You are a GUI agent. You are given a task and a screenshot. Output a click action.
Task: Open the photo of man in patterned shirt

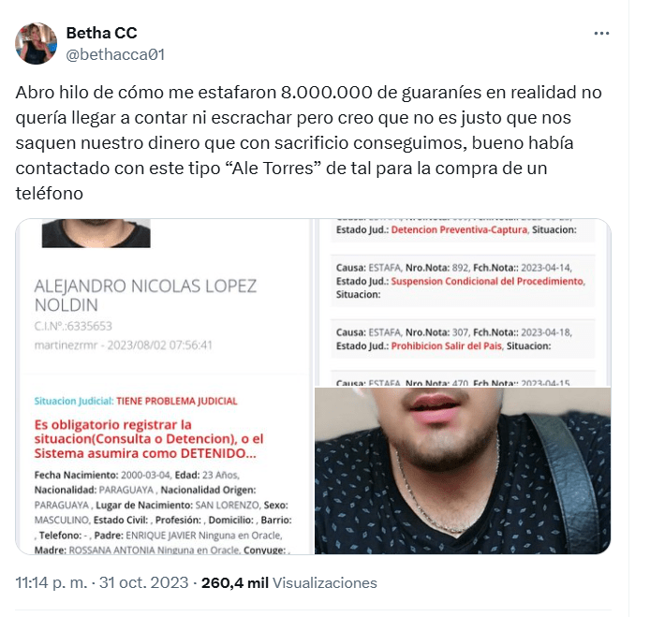[463, 471]
